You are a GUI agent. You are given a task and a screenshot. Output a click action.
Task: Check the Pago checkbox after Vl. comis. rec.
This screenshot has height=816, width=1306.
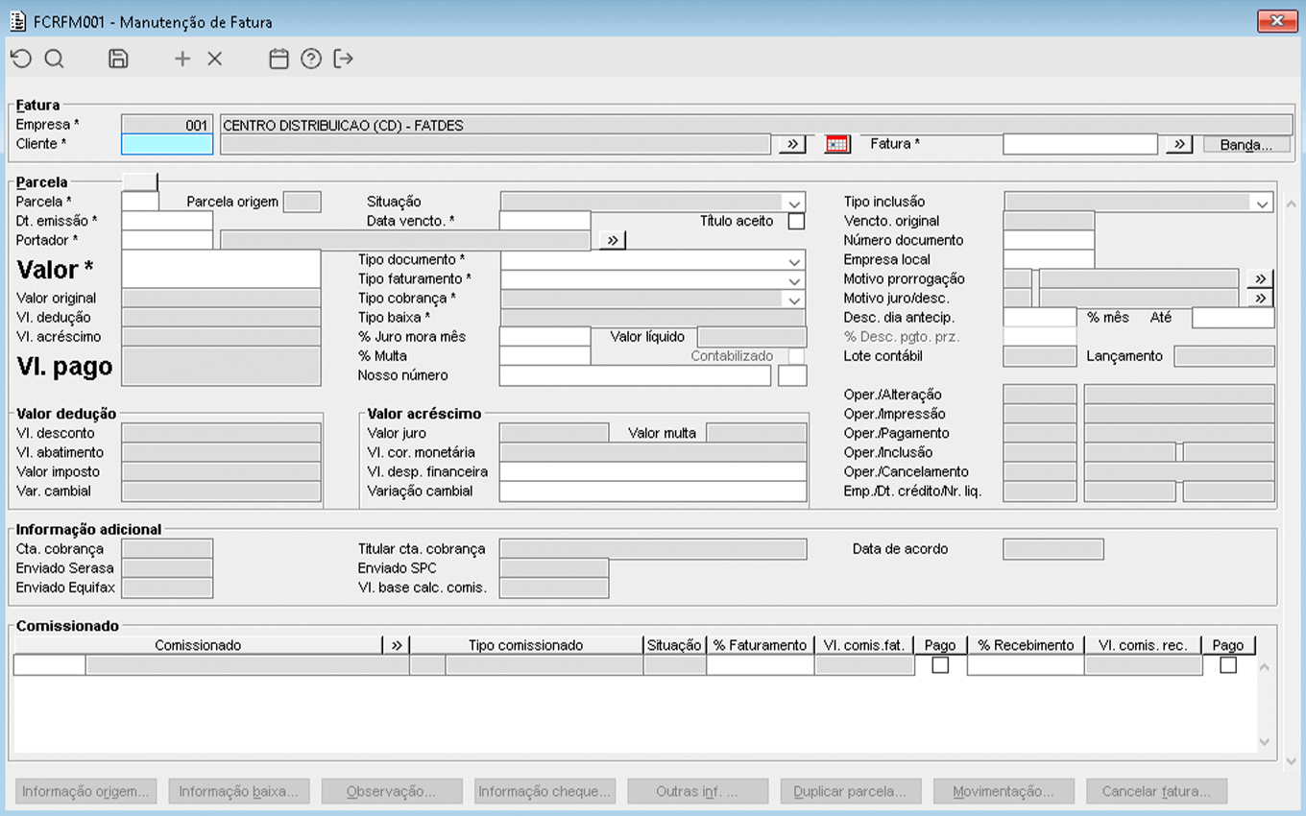click(x=1227, y=664)
